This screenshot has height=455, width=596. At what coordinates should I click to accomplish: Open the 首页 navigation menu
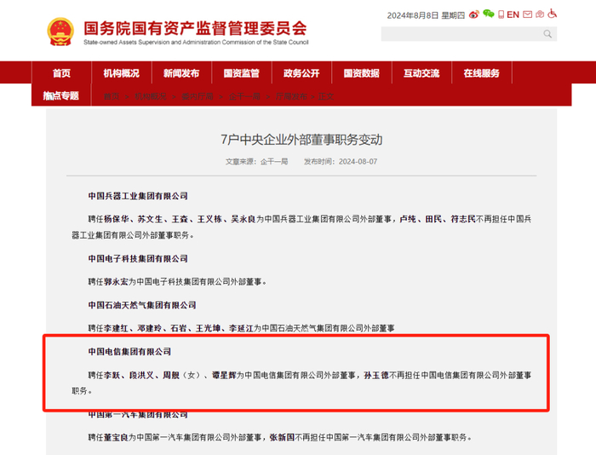61,73
